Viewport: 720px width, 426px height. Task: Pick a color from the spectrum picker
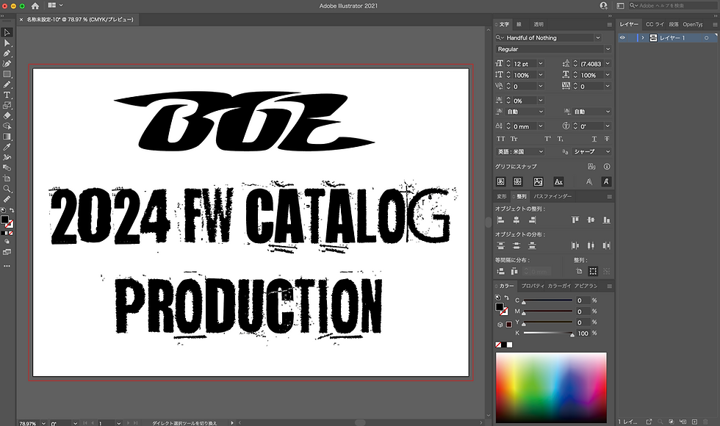click(551, 388)
